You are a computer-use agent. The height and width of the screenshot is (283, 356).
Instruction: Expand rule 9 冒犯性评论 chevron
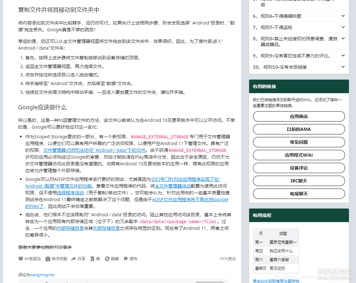[343, 55]
